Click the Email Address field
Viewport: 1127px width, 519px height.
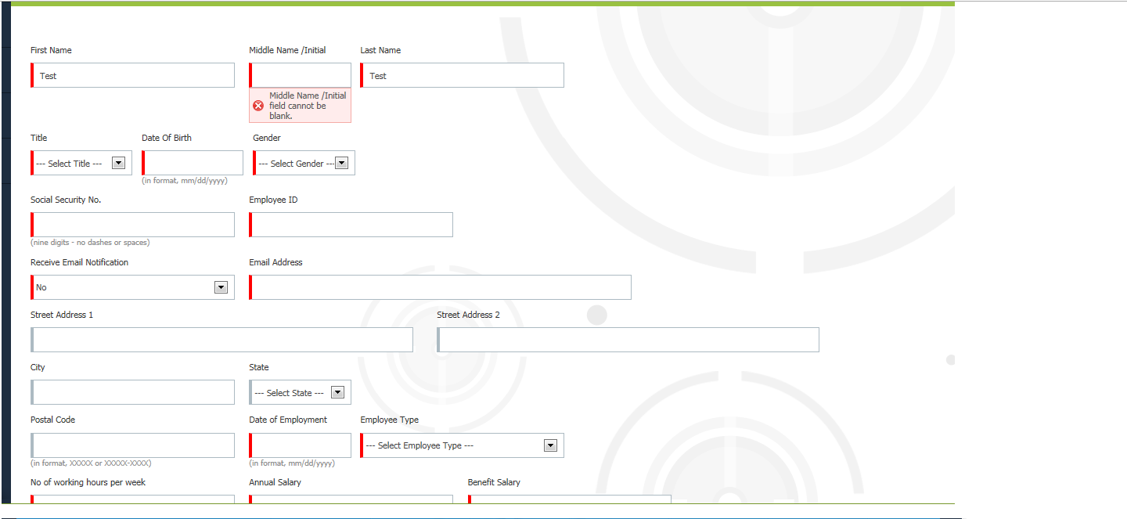click(441, 287)
